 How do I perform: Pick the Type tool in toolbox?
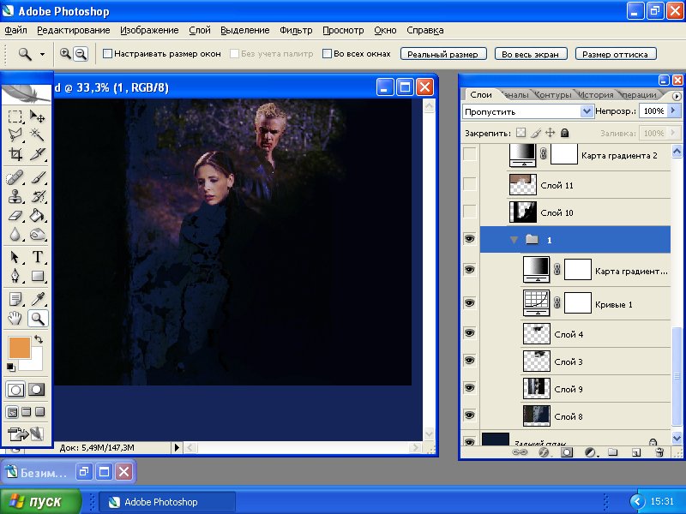tap(38, 257)
